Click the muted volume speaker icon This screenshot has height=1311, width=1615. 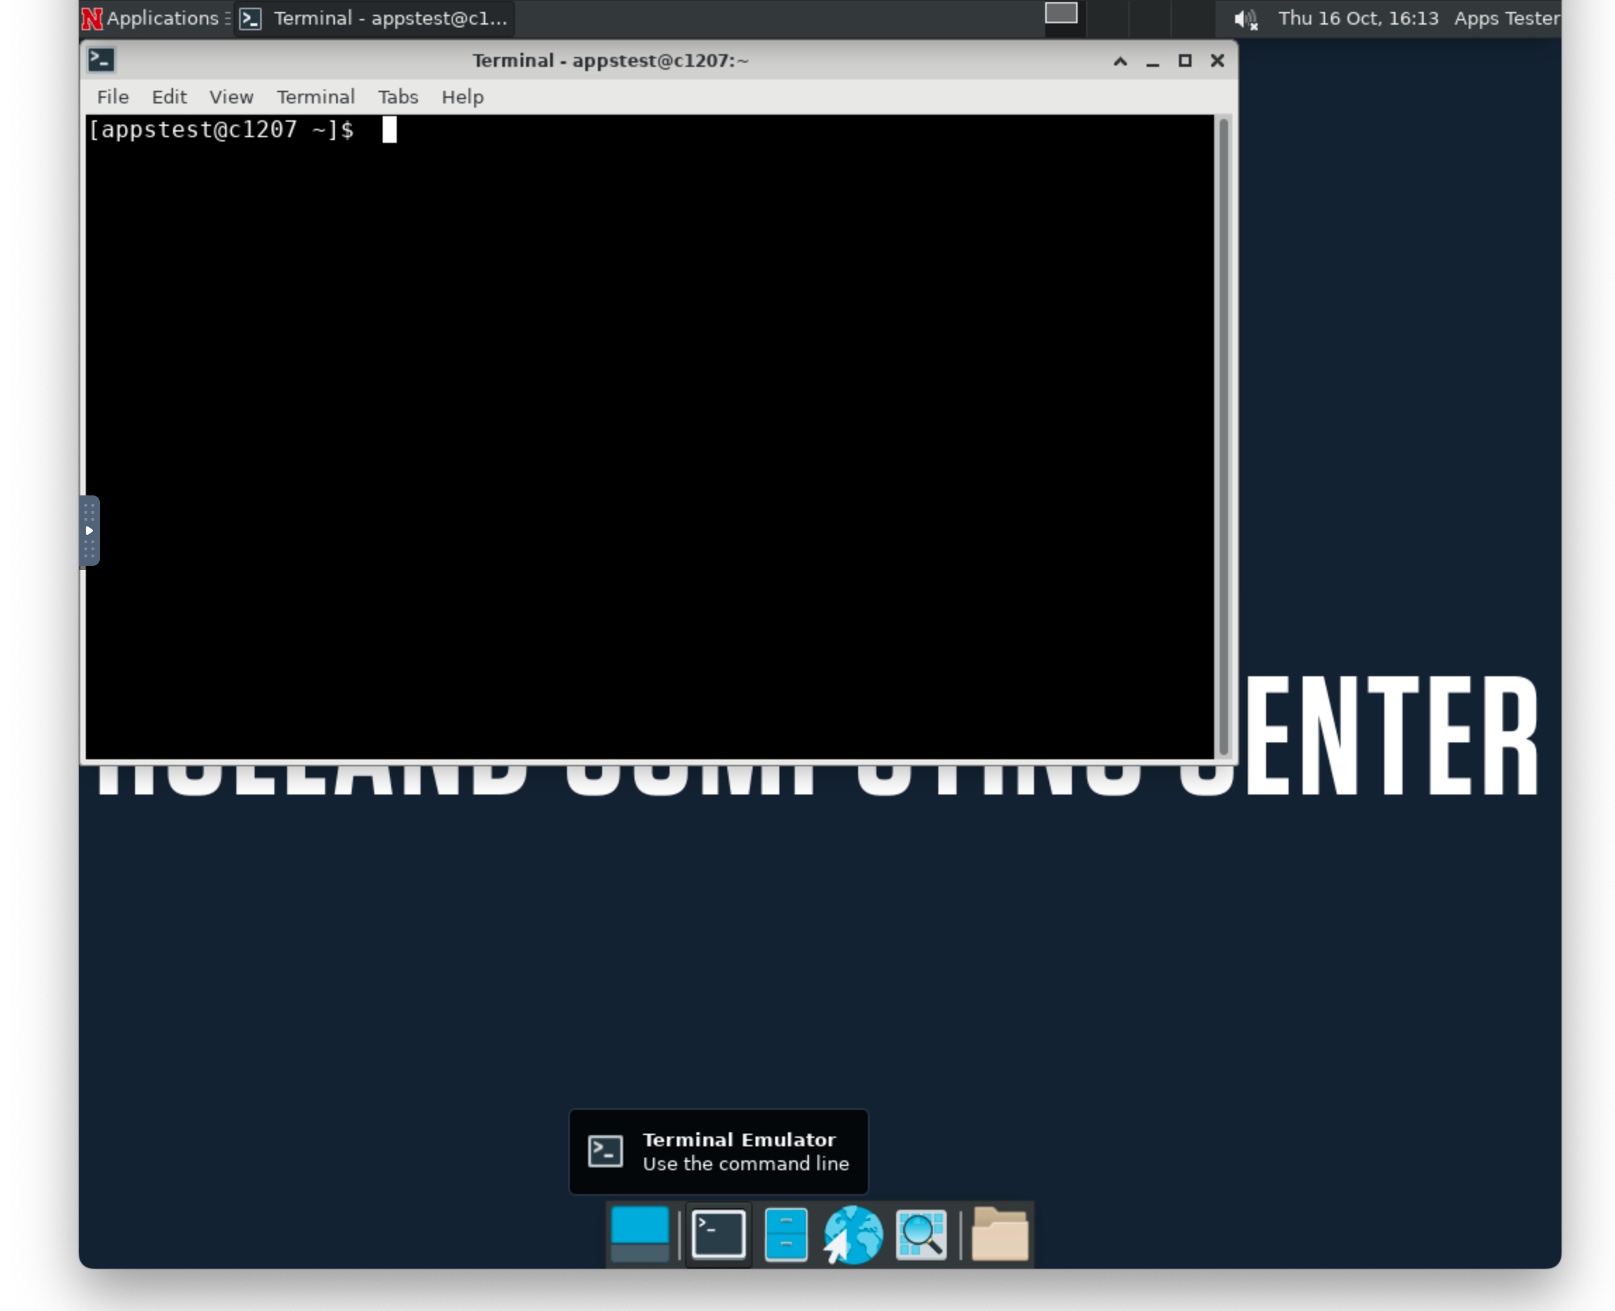(x=1244, y=19)
